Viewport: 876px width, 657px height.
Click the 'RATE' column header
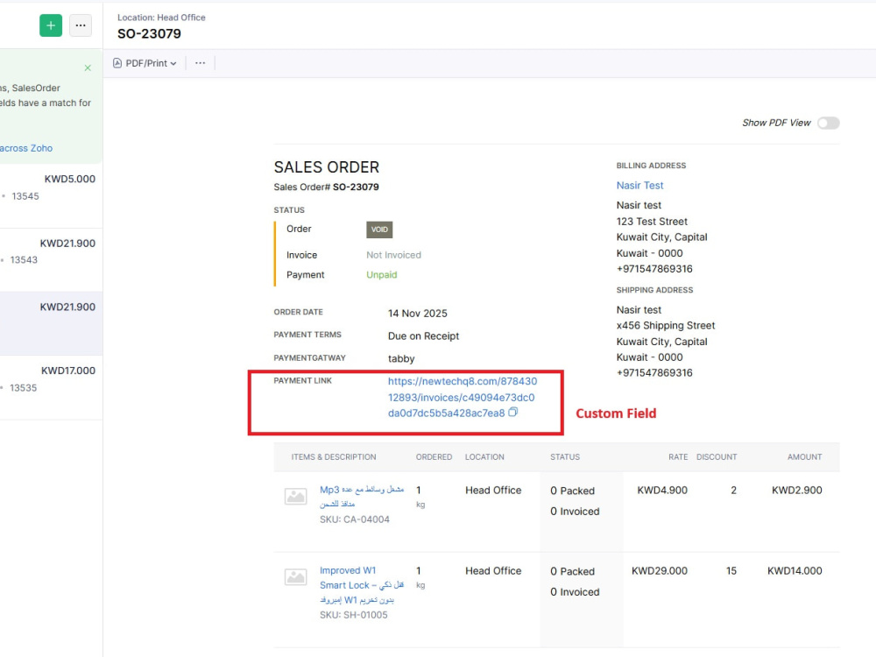pyautogui.click(x=678, y=457)
